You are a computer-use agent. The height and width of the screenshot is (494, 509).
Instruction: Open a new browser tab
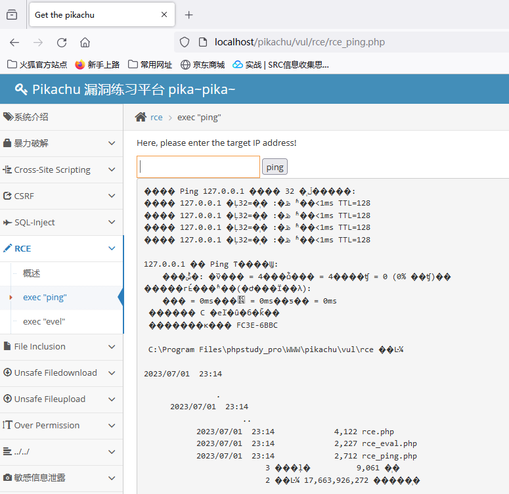[189, 15]
